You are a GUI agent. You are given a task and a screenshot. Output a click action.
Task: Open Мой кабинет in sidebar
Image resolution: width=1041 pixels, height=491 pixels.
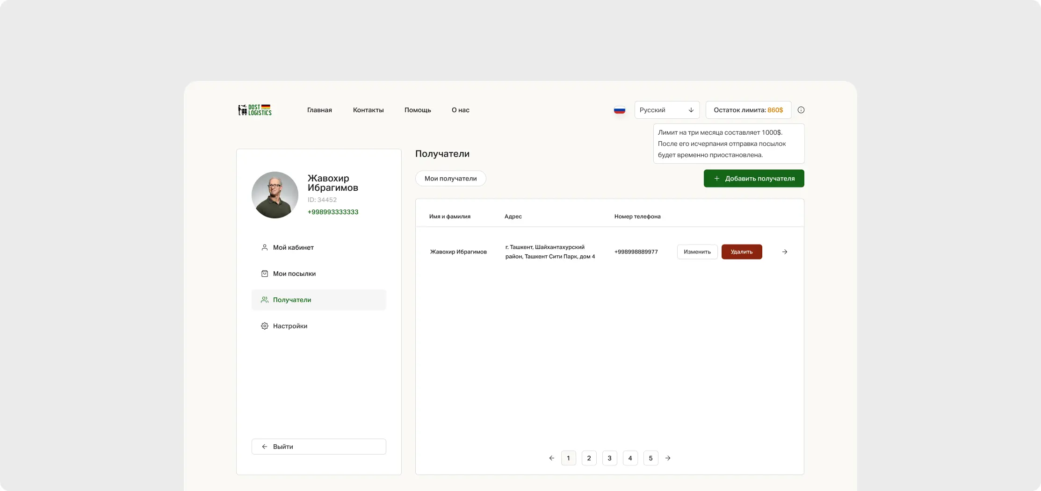(319, 247)
